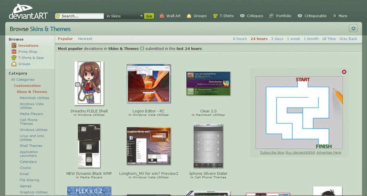The height and width of the screenshot is (196, 367).
Task: Filter by 1 month
Action: (311, 39)
